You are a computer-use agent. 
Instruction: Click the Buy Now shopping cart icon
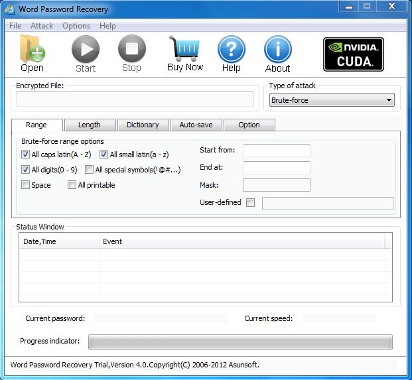pos(184,48)
